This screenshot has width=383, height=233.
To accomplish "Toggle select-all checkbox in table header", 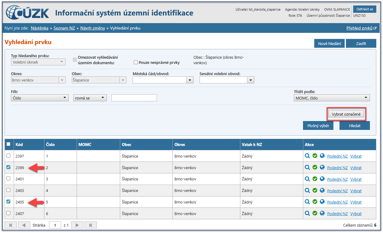I will [x=9, y=144].
